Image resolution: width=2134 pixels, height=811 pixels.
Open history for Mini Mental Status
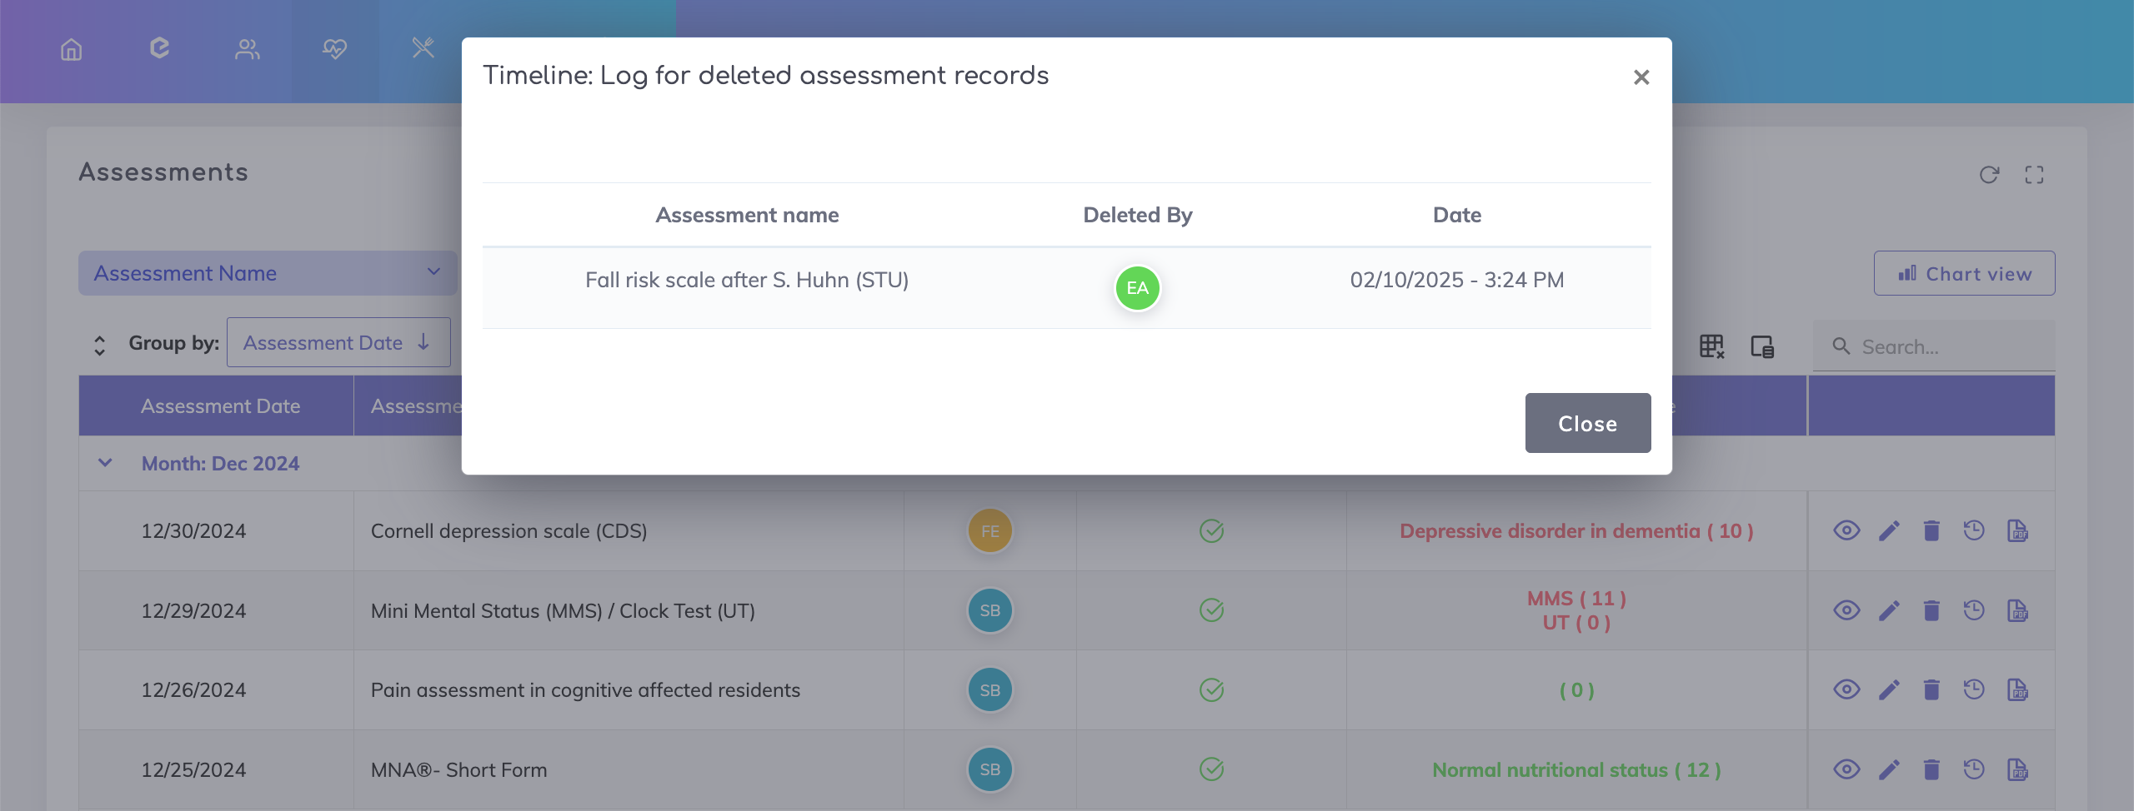coord(1974,610)
